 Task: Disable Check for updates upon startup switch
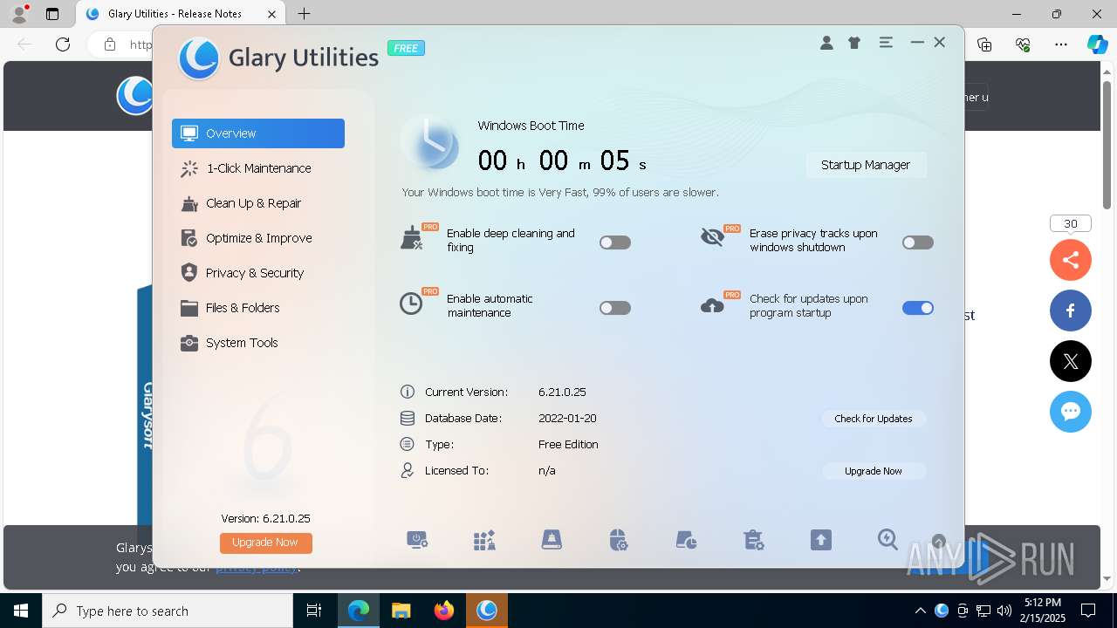(x=918, y=308)
